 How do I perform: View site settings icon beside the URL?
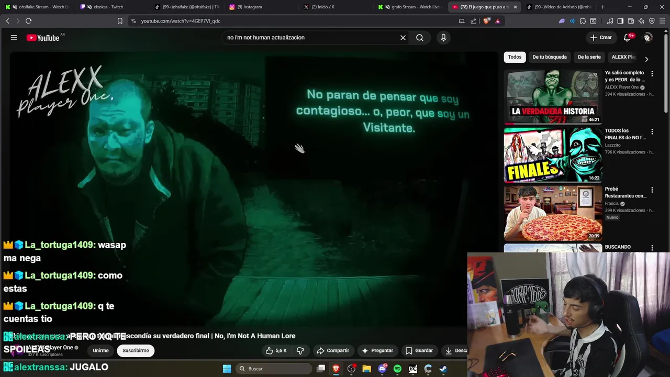click(133, 21)
